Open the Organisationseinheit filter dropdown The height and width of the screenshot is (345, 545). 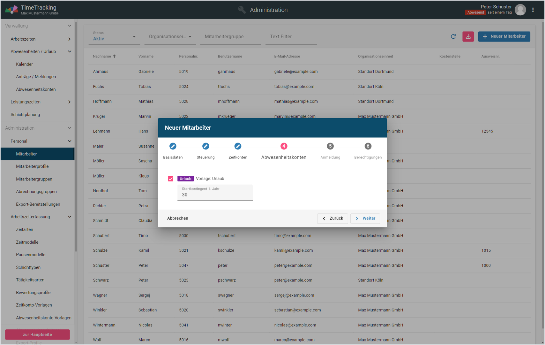(170, 37)
